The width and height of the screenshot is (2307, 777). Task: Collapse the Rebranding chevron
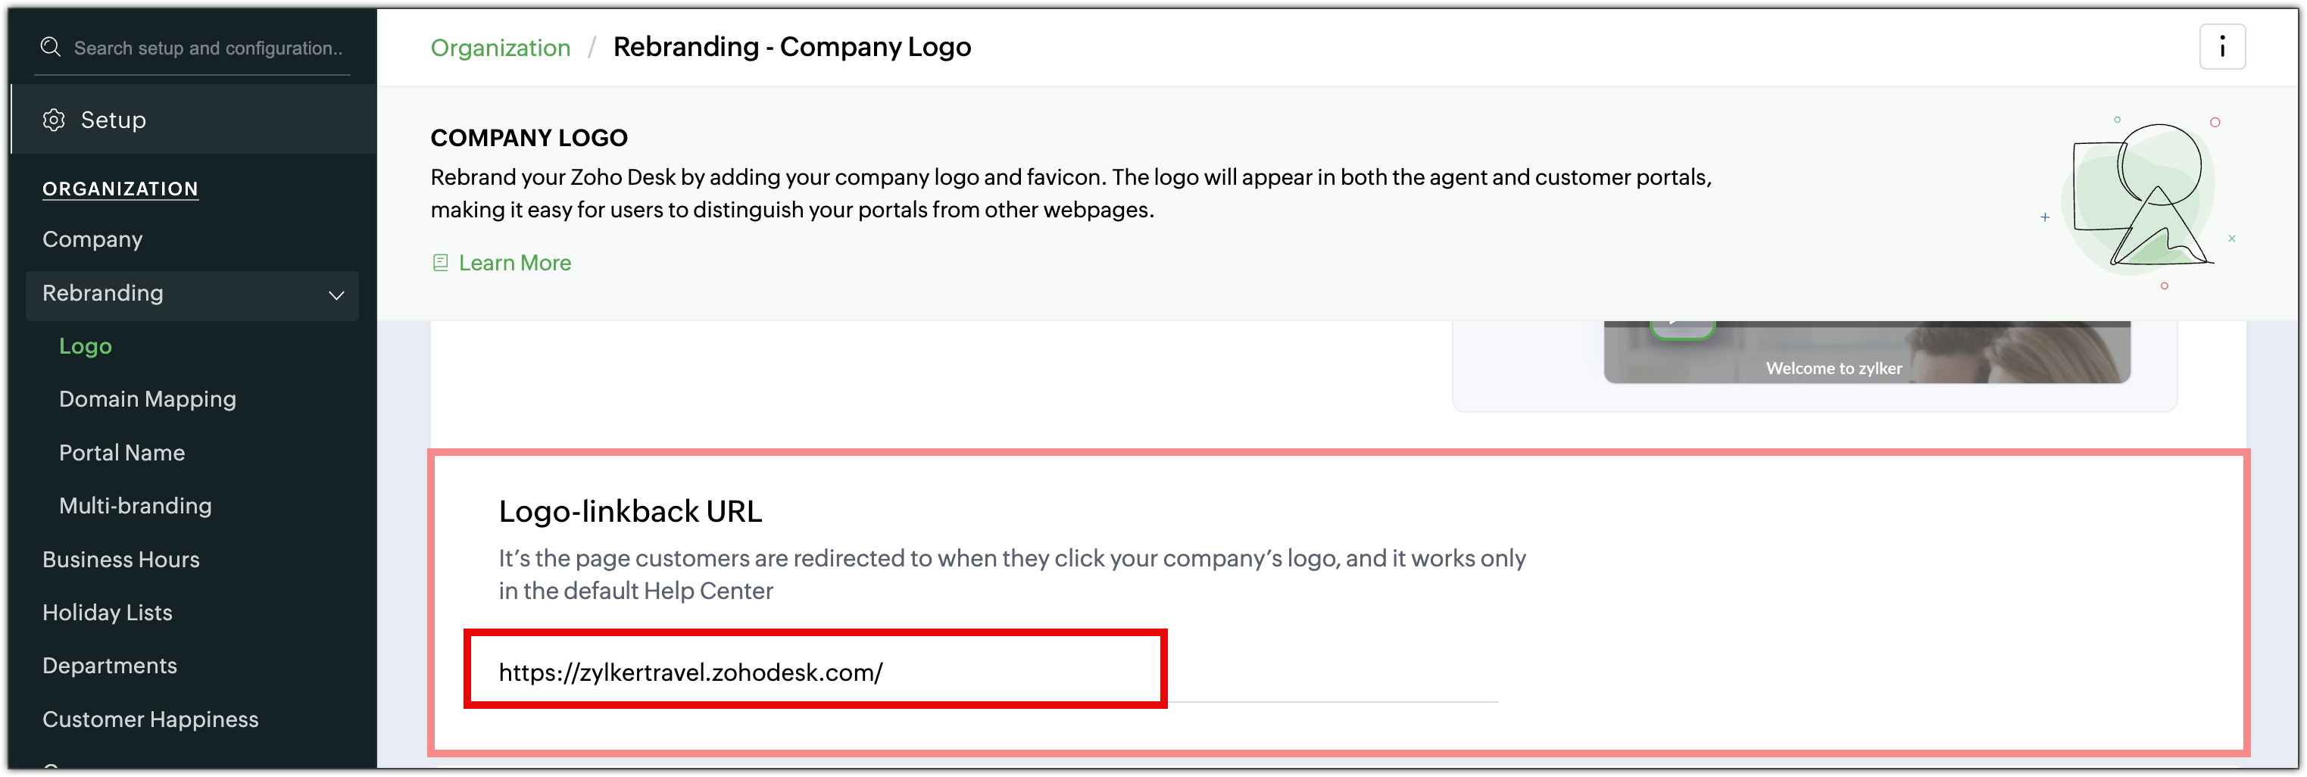336,295
